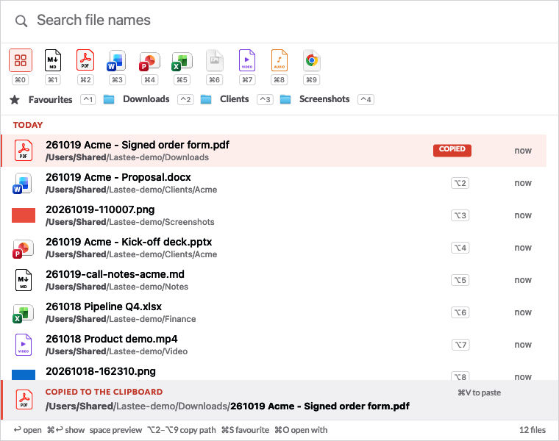Show the Favourites list
Image resolution: width=559 pixels, height=441 pixels.
click(x=50, y=99)
